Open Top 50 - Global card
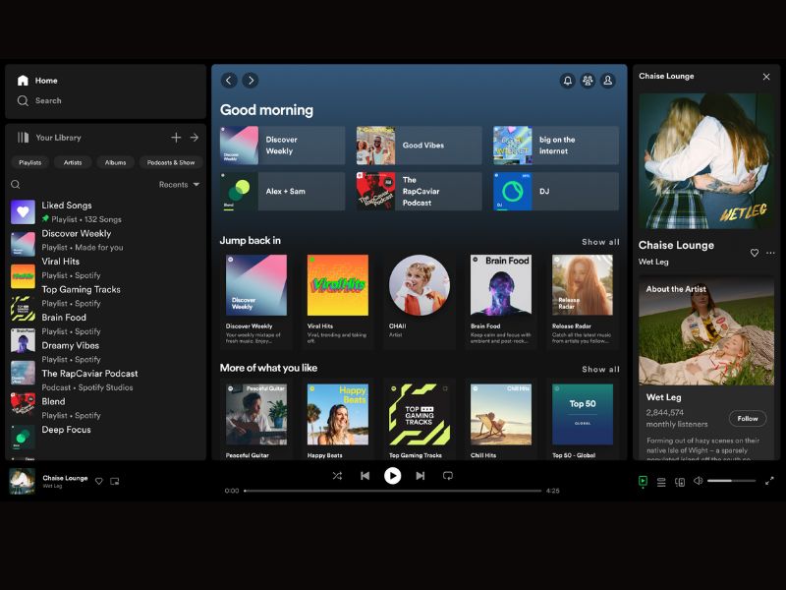The width and height of the screenshot is (786, 590). (x=583, y=420)
